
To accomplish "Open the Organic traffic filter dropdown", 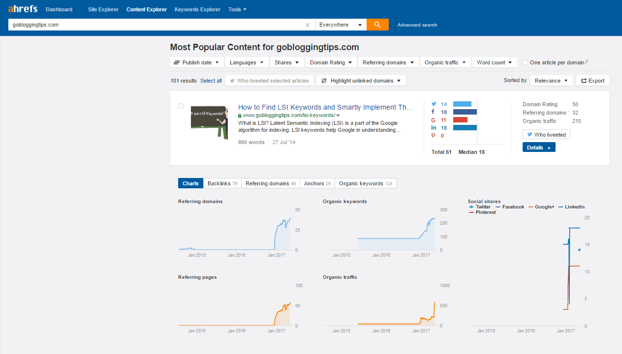I will (x=446, y=62).
